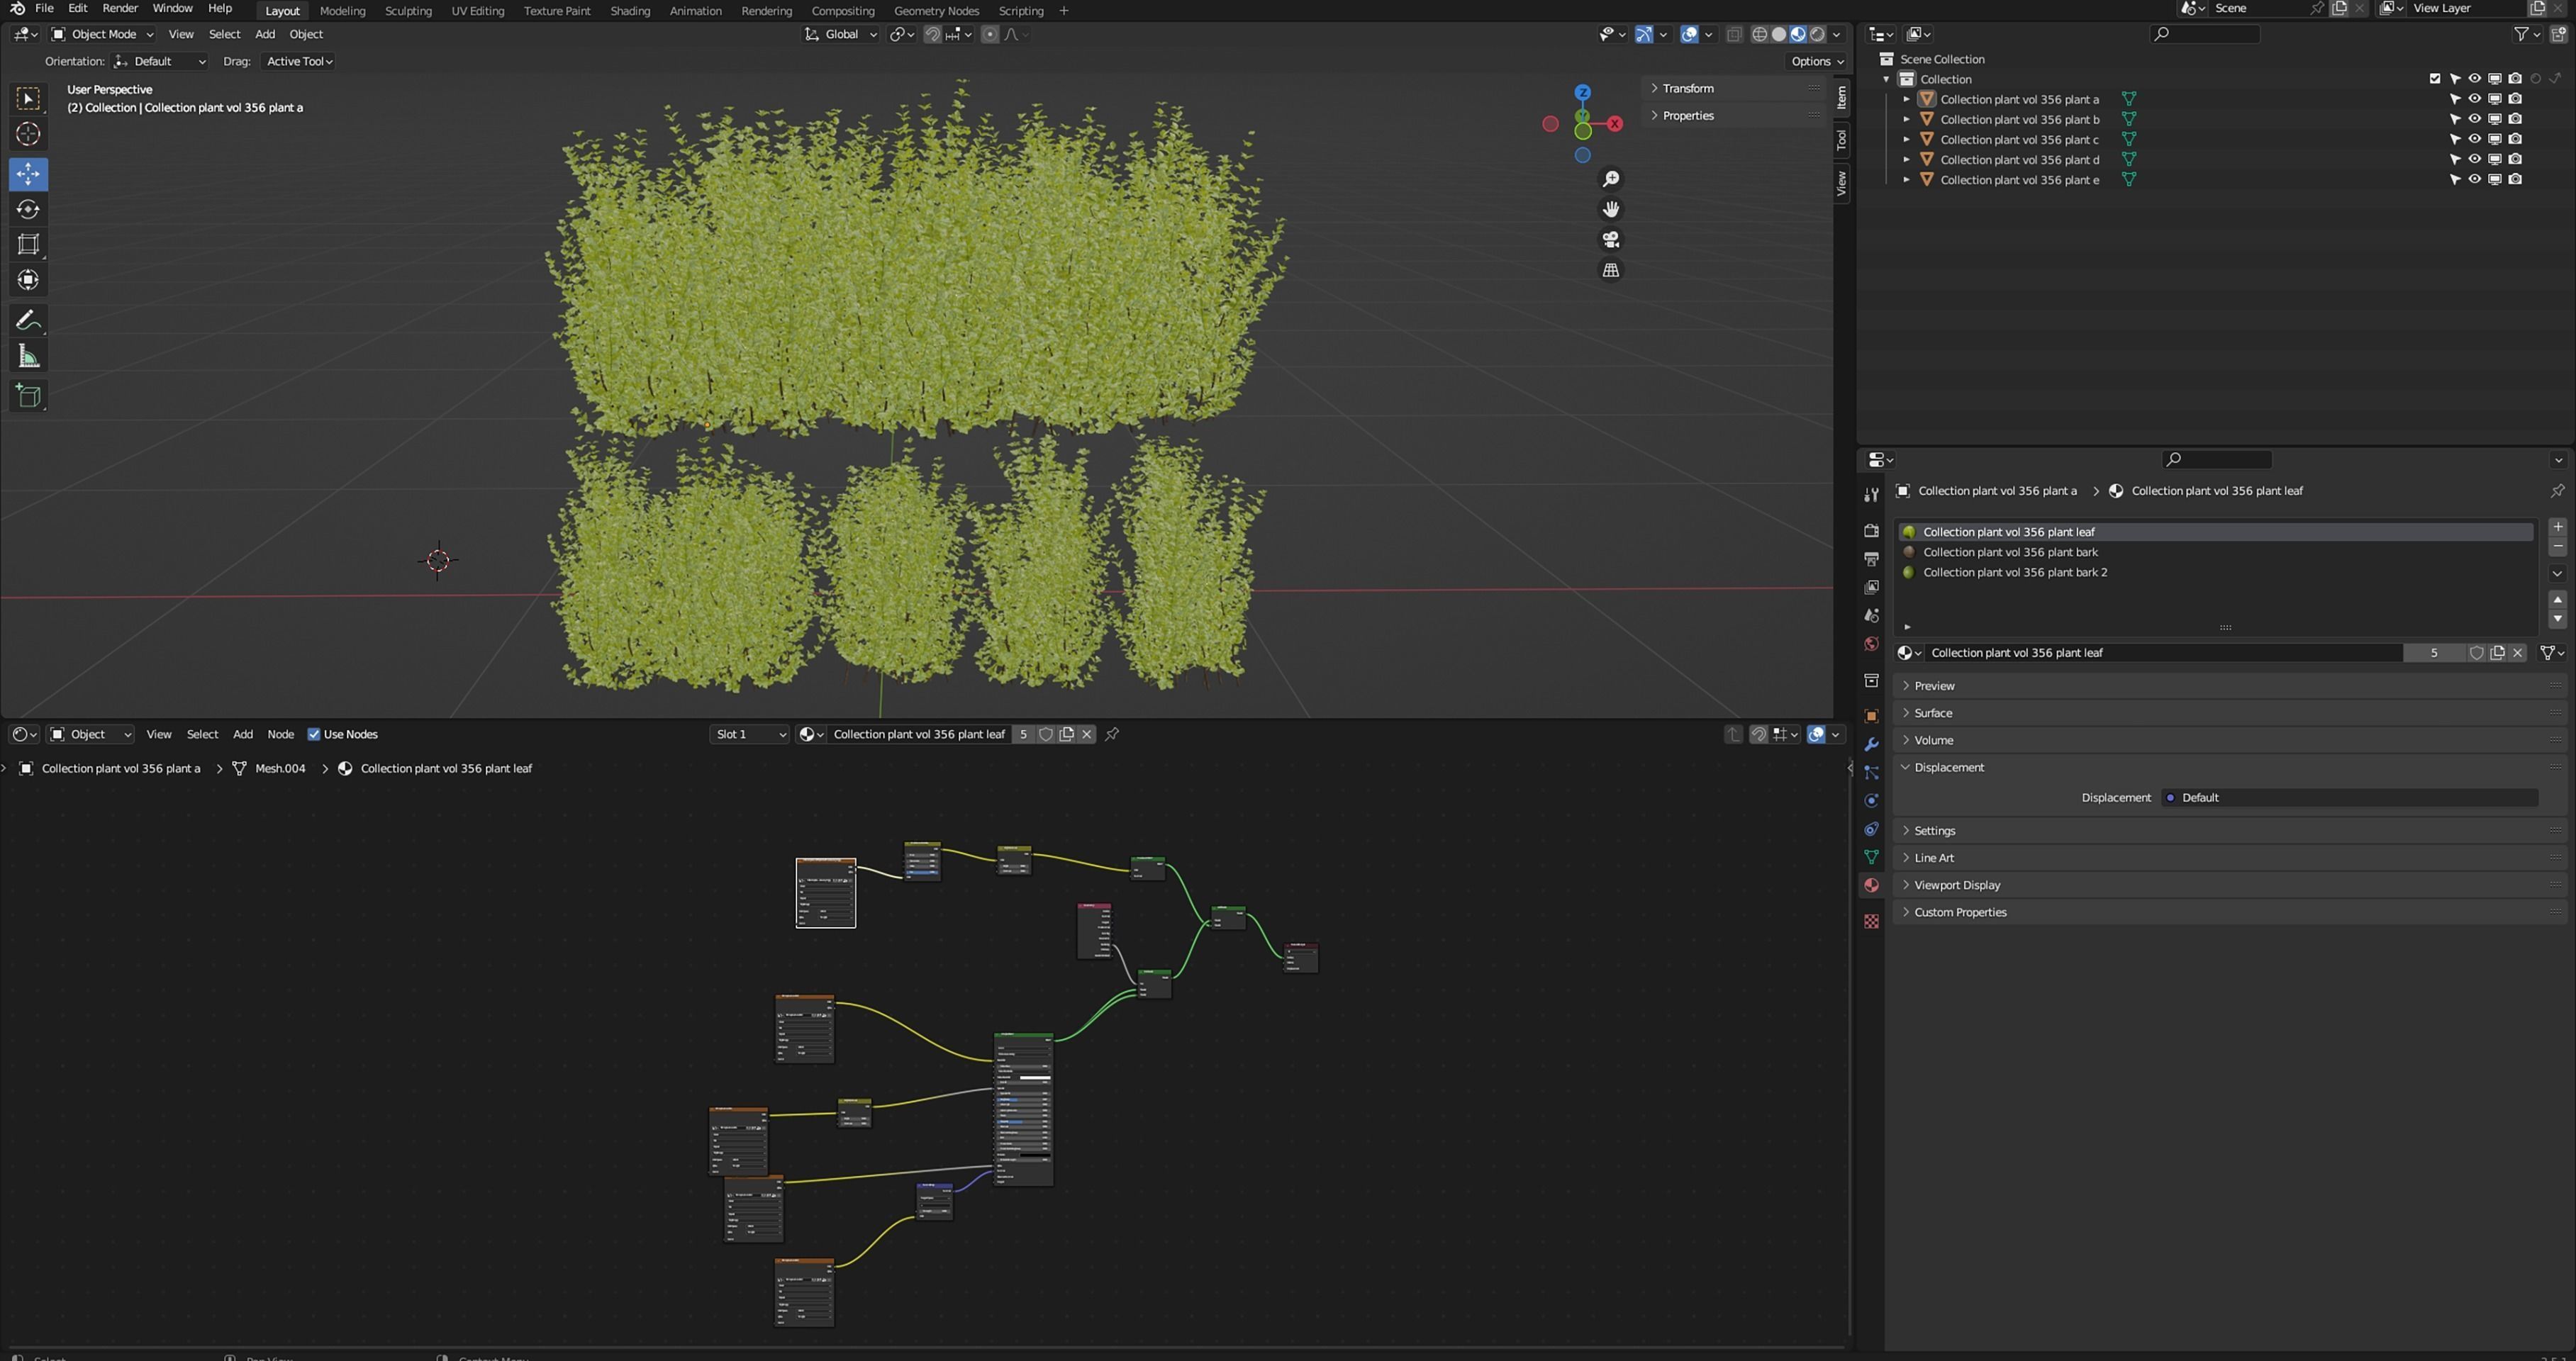Screen dimensions: 2576x1361
Task: Activate the Transform tool
Action: coord(28,280)
